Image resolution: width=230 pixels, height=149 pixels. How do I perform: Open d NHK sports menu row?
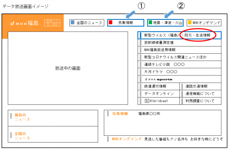pyautogui.click(x=179, y=79)
